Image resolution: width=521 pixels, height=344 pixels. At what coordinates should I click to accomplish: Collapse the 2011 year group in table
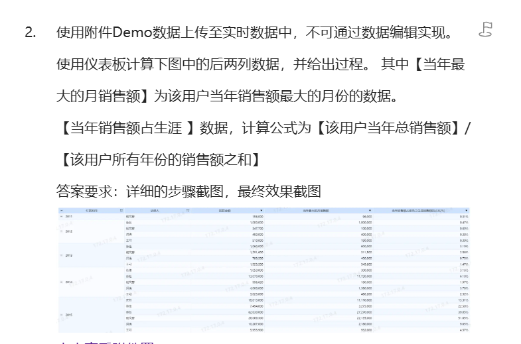[x=62, y=216]
